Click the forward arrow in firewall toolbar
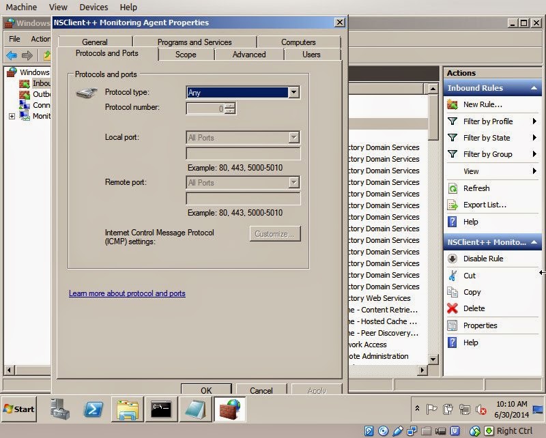546x438 pixels. 27,55
